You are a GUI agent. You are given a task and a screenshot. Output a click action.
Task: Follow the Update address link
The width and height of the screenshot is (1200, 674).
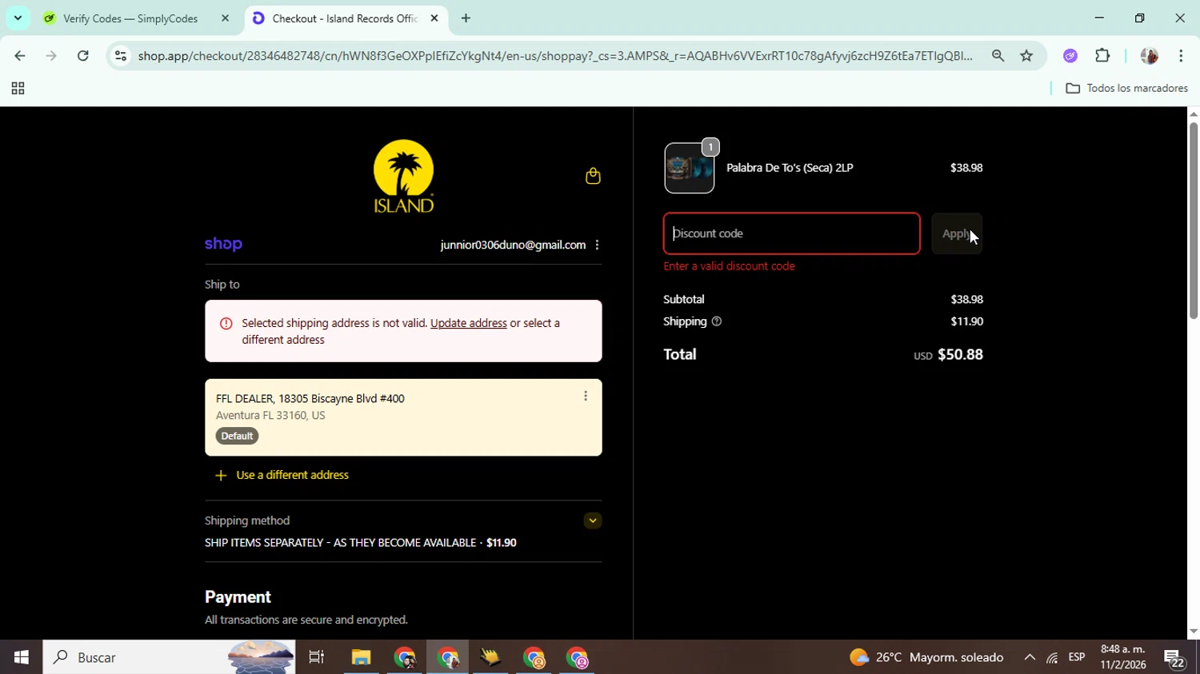point(469,323)
